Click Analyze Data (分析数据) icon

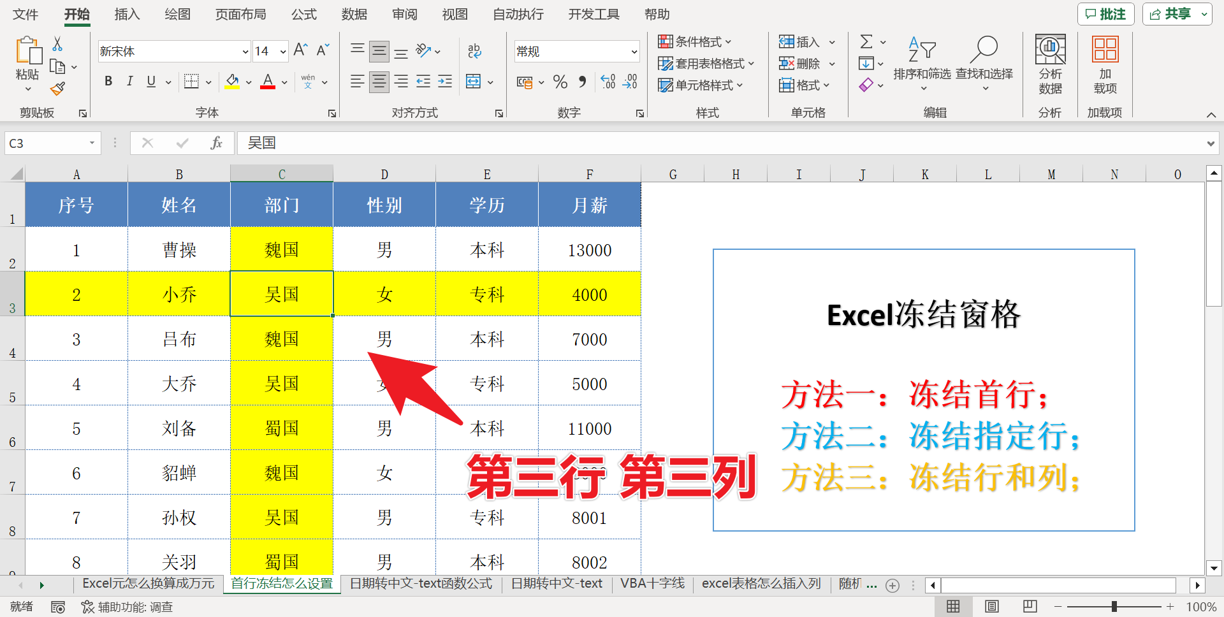1050,65
